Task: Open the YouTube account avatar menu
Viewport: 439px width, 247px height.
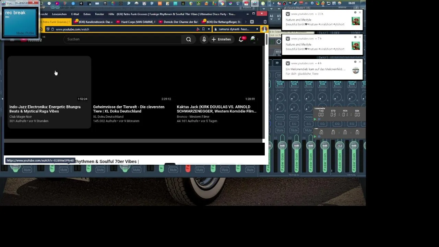Action: pos(253,39)
